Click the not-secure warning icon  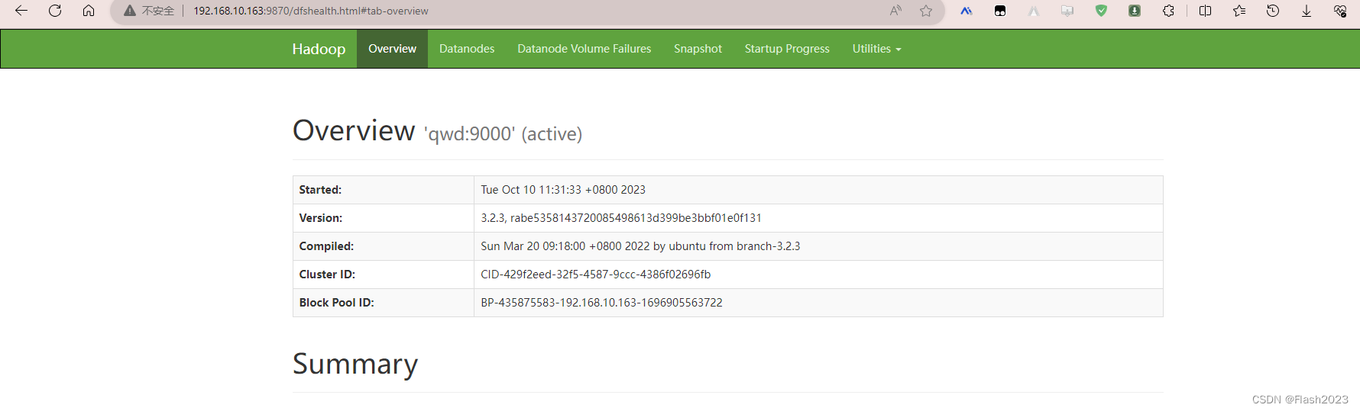pos(130,11)
